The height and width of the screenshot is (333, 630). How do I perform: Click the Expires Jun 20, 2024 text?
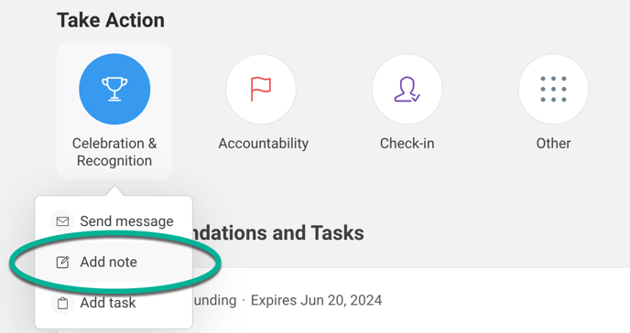point(316,300)
